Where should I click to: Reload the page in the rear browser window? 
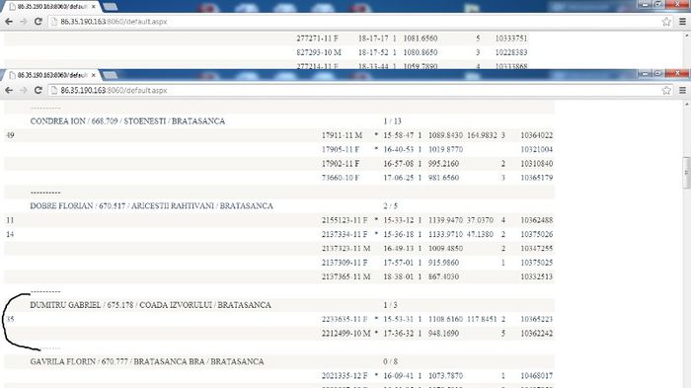pyautogui.click(x=38, y=21)
